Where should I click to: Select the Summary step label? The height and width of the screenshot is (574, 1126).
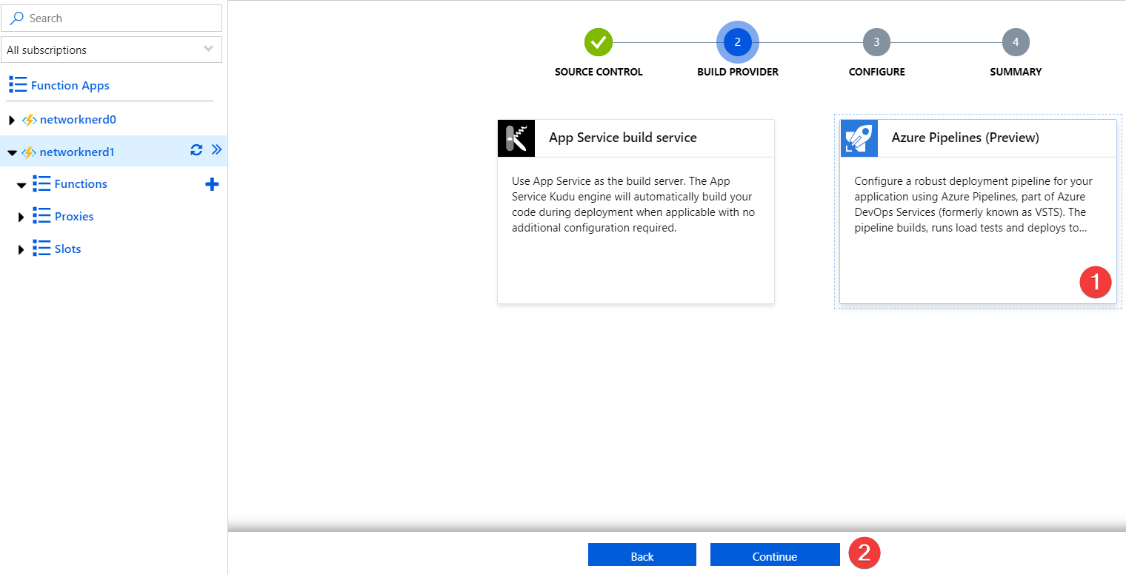pyautogui.click(x=1016, y=72)
